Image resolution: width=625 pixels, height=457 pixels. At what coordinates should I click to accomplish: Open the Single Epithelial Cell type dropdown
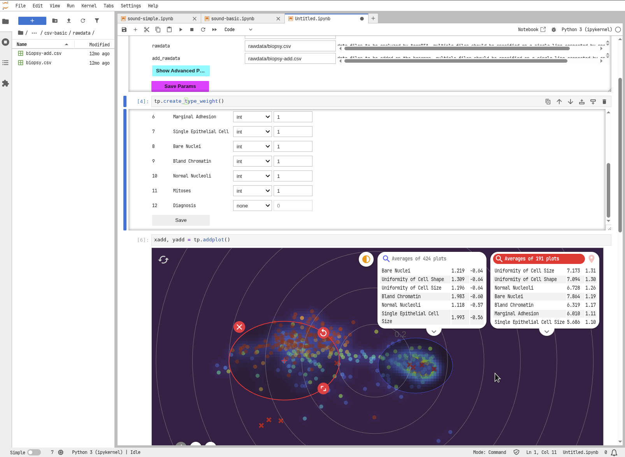point(253,132)
